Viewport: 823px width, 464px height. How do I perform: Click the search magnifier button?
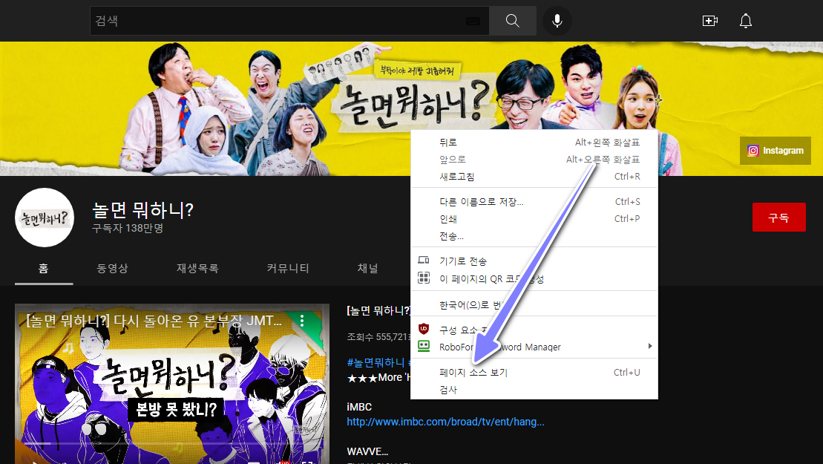click(512, 21)
